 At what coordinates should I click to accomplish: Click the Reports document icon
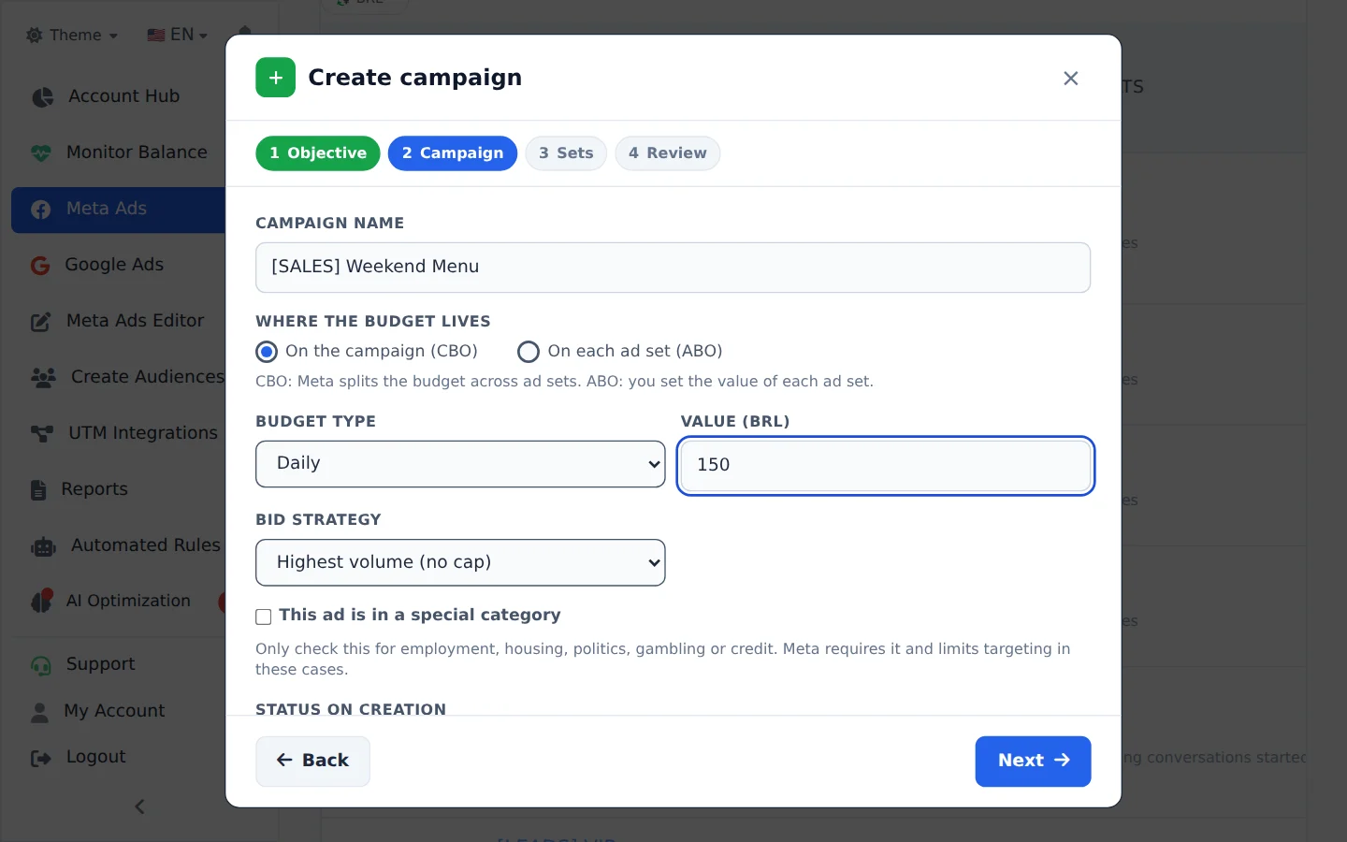(38, 489)
